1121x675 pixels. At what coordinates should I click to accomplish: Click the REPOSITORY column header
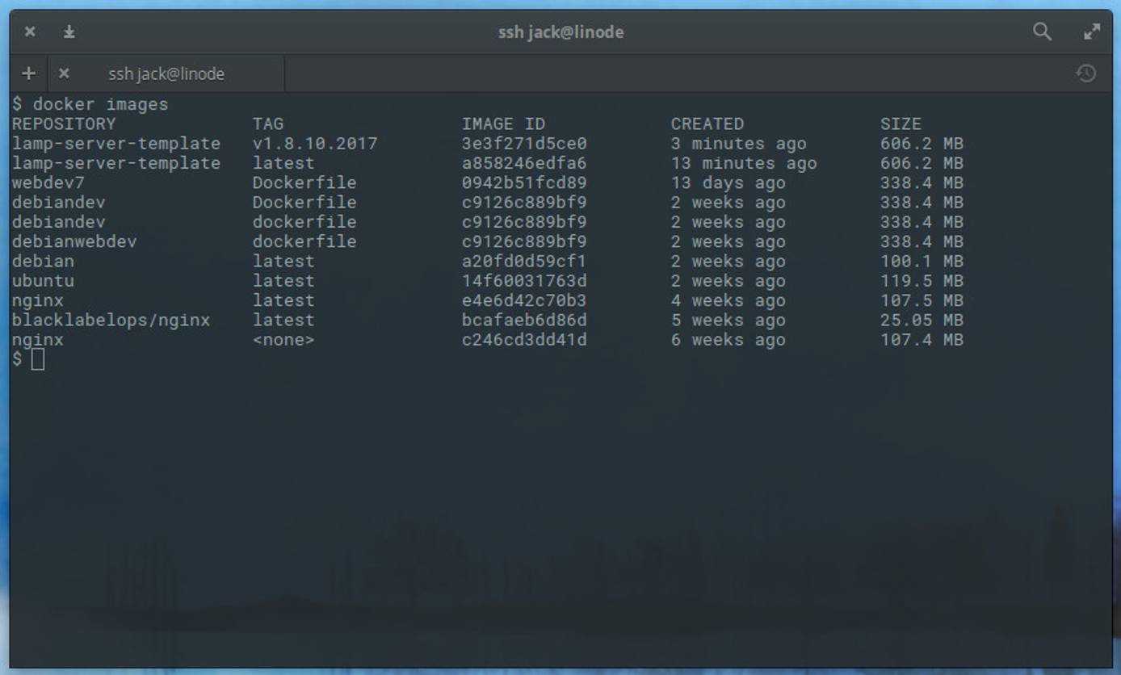(x=64, y=124)
